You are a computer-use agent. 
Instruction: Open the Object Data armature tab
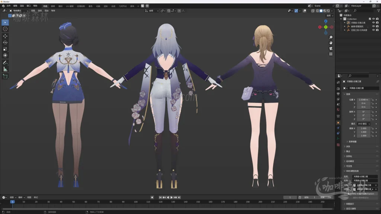[x=338, y=139]
